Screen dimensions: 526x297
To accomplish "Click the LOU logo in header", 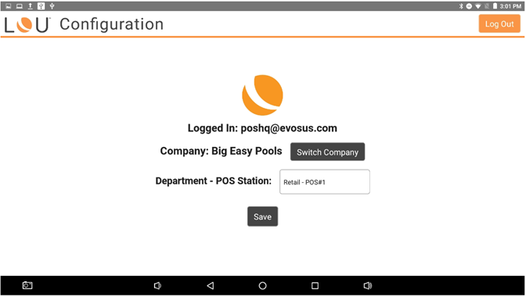I will pyautogui.click(x=27, y=25).
